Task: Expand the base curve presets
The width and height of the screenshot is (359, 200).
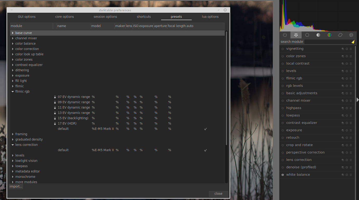Action: pos(12,33)
